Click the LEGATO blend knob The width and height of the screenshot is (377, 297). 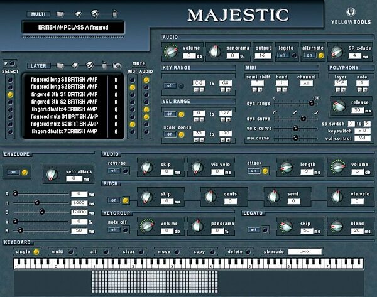click(337, 226)
